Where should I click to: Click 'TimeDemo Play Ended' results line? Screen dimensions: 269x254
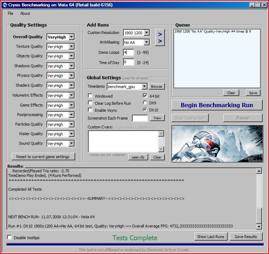(x=45, y=175)
